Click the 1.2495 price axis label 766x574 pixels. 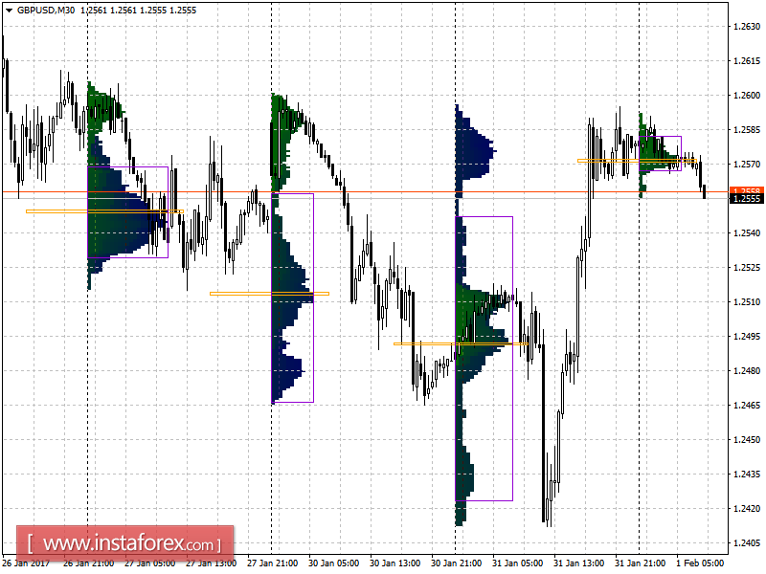[x=747, y=337]
